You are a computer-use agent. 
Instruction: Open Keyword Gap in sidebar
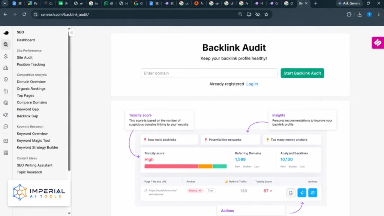pyautogui.click(x=28, y=109)
